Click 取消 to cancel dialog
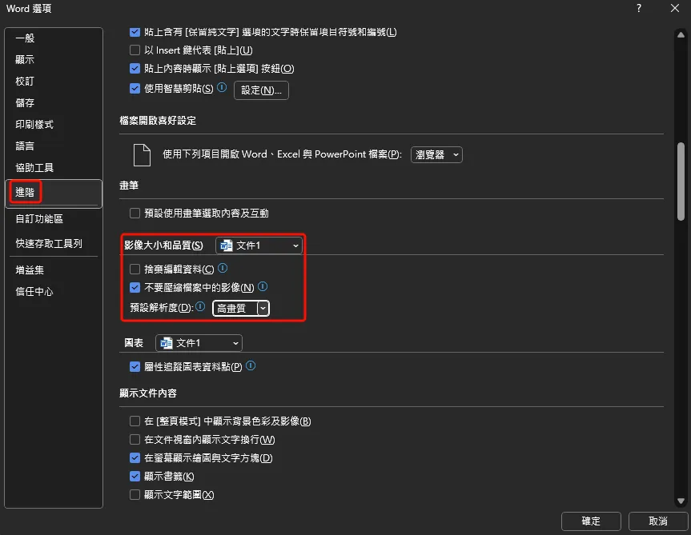This screenshot has width=691, height=535. click(x=658, y=521)
